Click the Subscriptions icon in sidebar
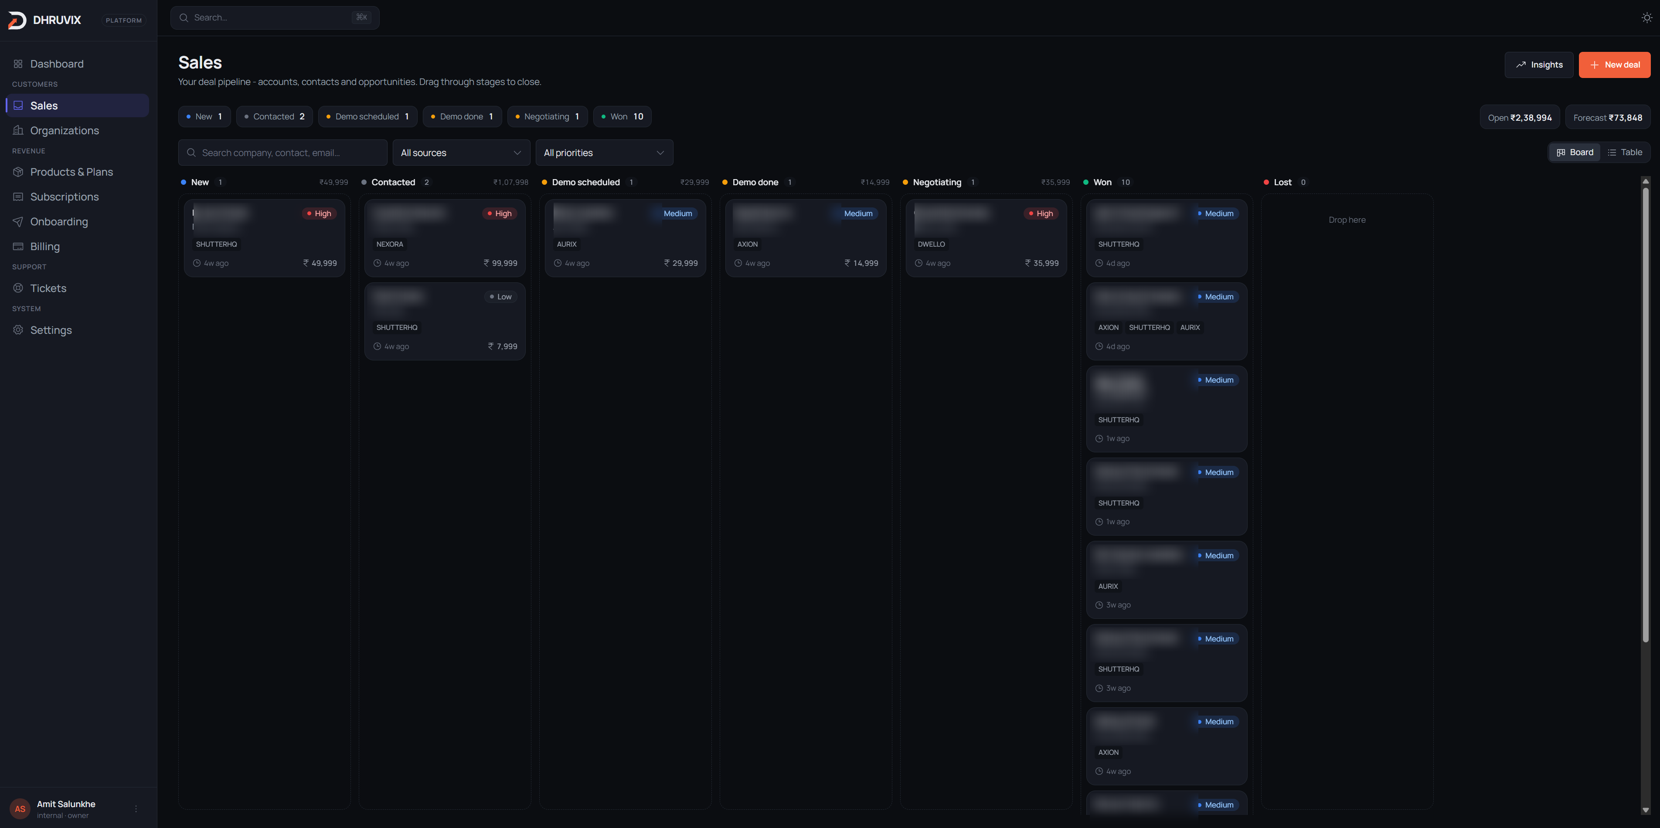 pyautogui.click(x=18, y=197)
